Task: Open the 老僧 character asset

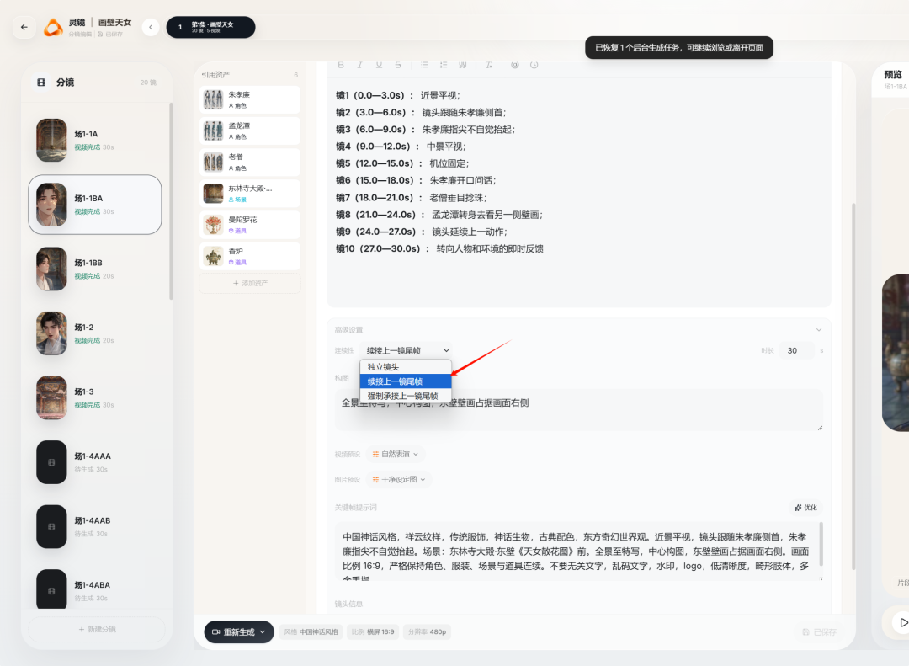Action: [x=250, y=163]
